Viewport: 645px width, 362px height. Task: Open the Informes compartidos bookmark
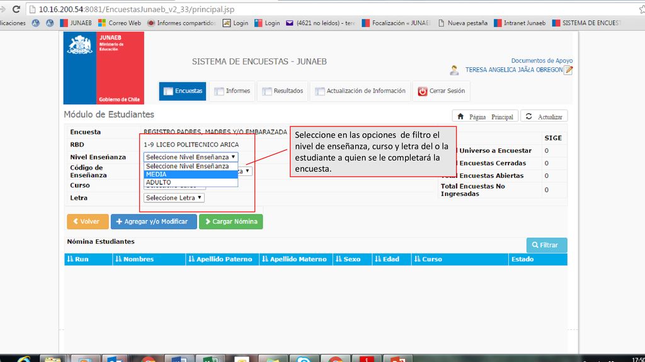pos(181,23)
